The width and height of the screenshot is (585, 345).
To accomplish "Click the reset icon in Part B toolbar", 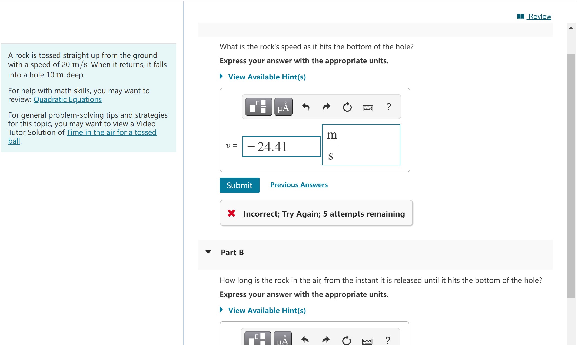I will (346, 340).
